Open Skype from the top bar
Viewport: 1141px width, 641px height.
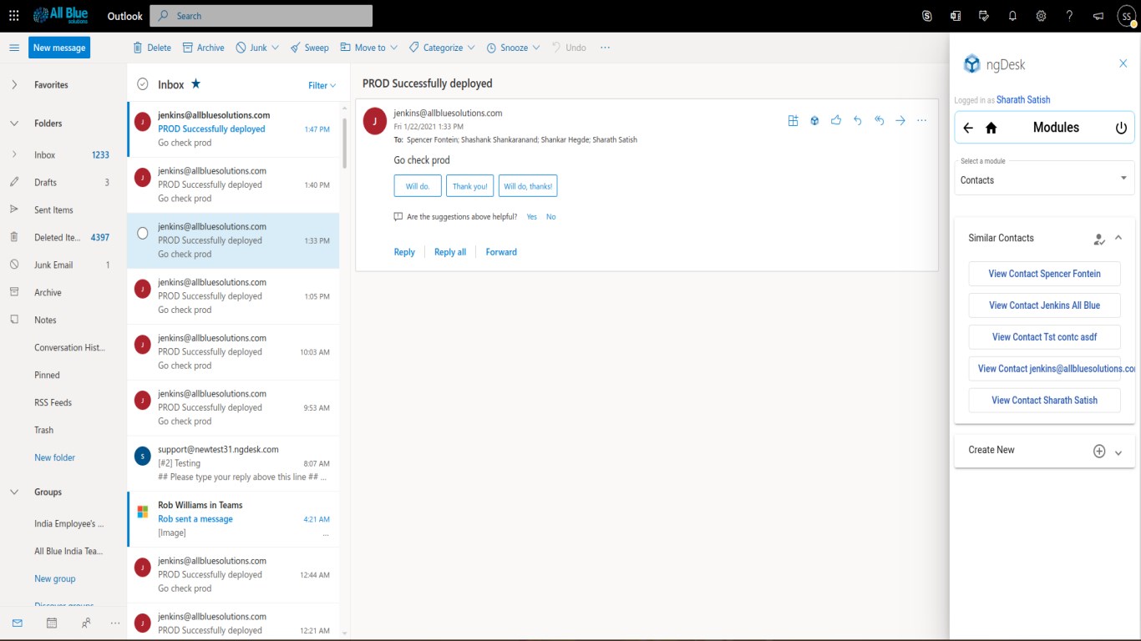927,16
